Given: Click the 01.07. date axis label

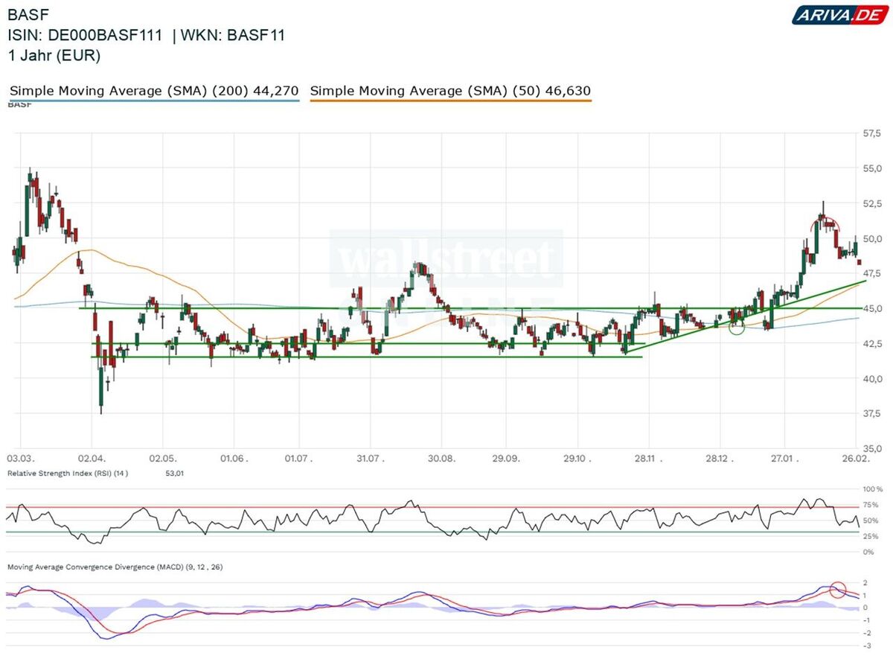Looking at the screenshot, I should (298, 459).
